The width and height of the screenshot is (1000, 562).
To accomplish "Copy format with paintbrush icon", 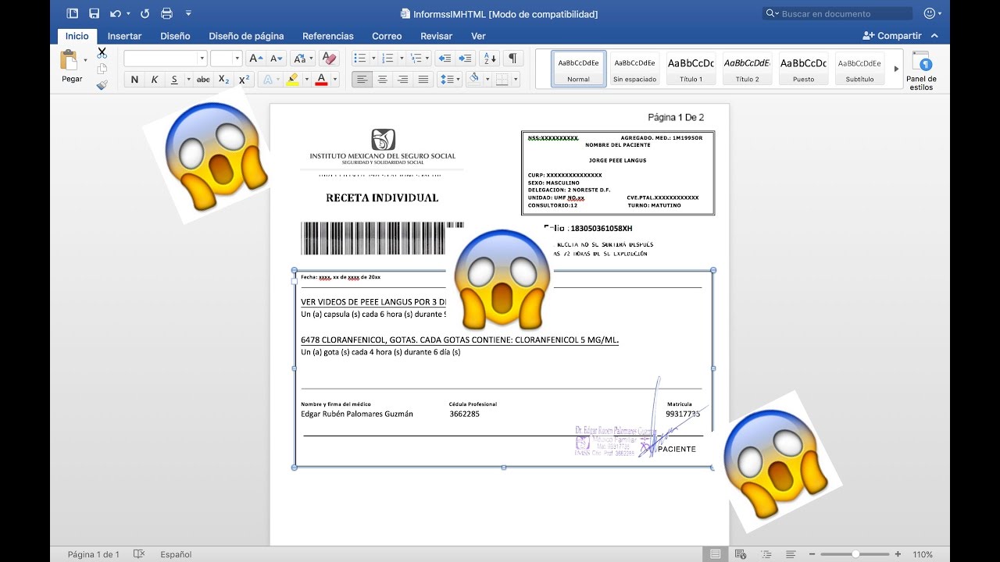I will 102,85.
